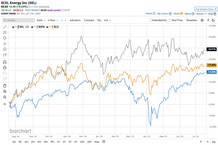
Task: Open XEL series options ellipsis
Action: 16,27
